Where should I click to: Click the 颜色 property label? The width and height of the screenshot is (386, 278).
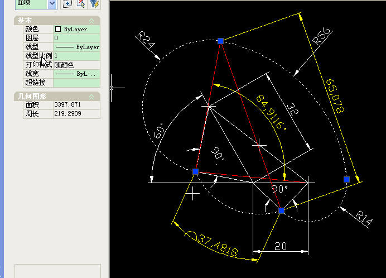point(32,29)
